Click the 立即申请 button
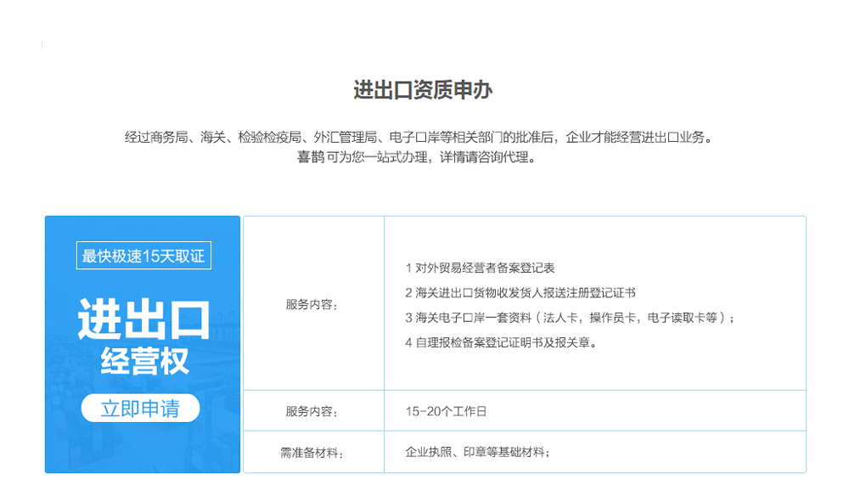849x485 pixels. pos(141,409)
